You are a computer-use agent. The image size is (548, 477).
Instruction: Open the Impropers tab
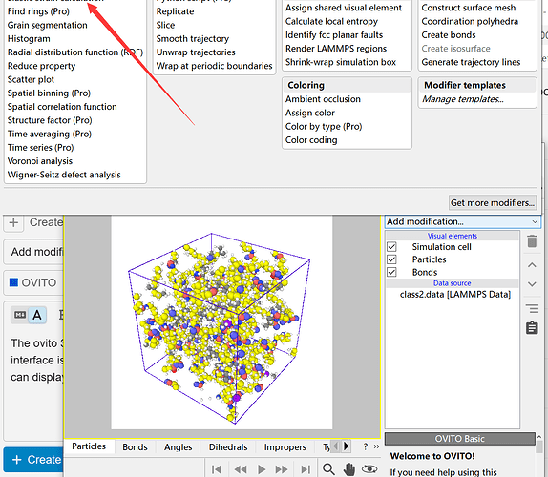285,447
